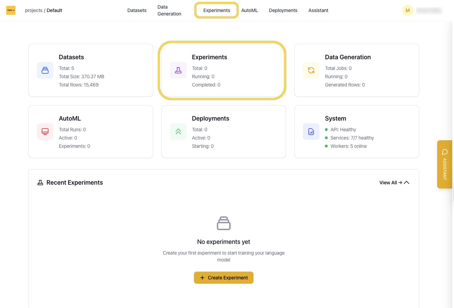Viewport: 454px width, 308px height.
Task: Click the Experiments flask icon
Action: 178,70
